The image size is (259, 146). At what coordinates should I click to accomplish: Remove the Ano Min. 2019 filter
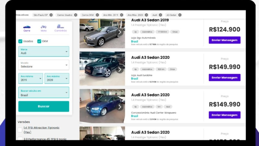point(122,15)
